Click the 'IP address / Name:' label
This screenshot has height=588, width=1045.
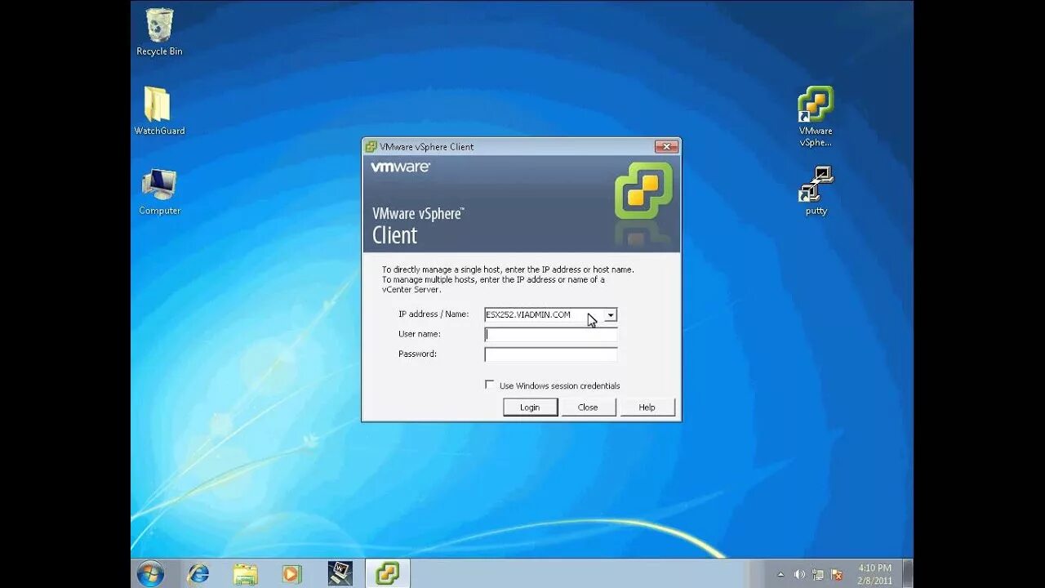434,314
